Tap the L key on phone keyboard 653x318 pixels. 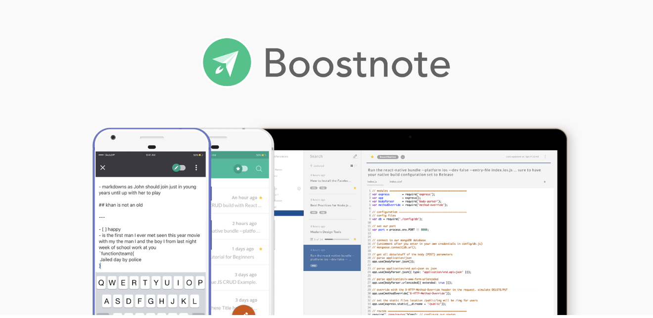(195, 301)
